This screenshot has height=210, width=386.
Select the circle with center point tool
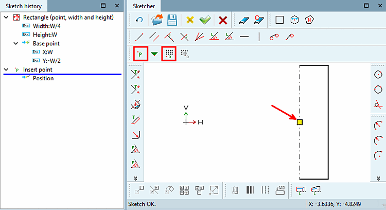pyautogui.click(x=378, y=75)
